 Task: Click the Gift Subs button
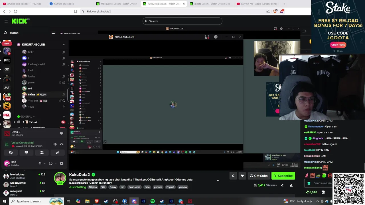click(259, 176)
